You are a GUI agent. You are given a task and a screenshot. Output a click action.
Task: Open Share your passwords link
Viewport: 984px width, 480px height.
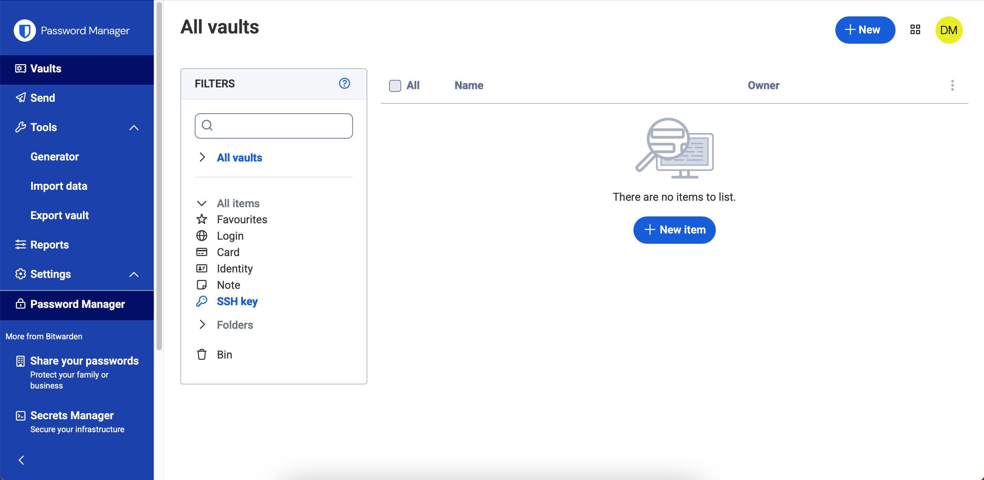(84, 361)
